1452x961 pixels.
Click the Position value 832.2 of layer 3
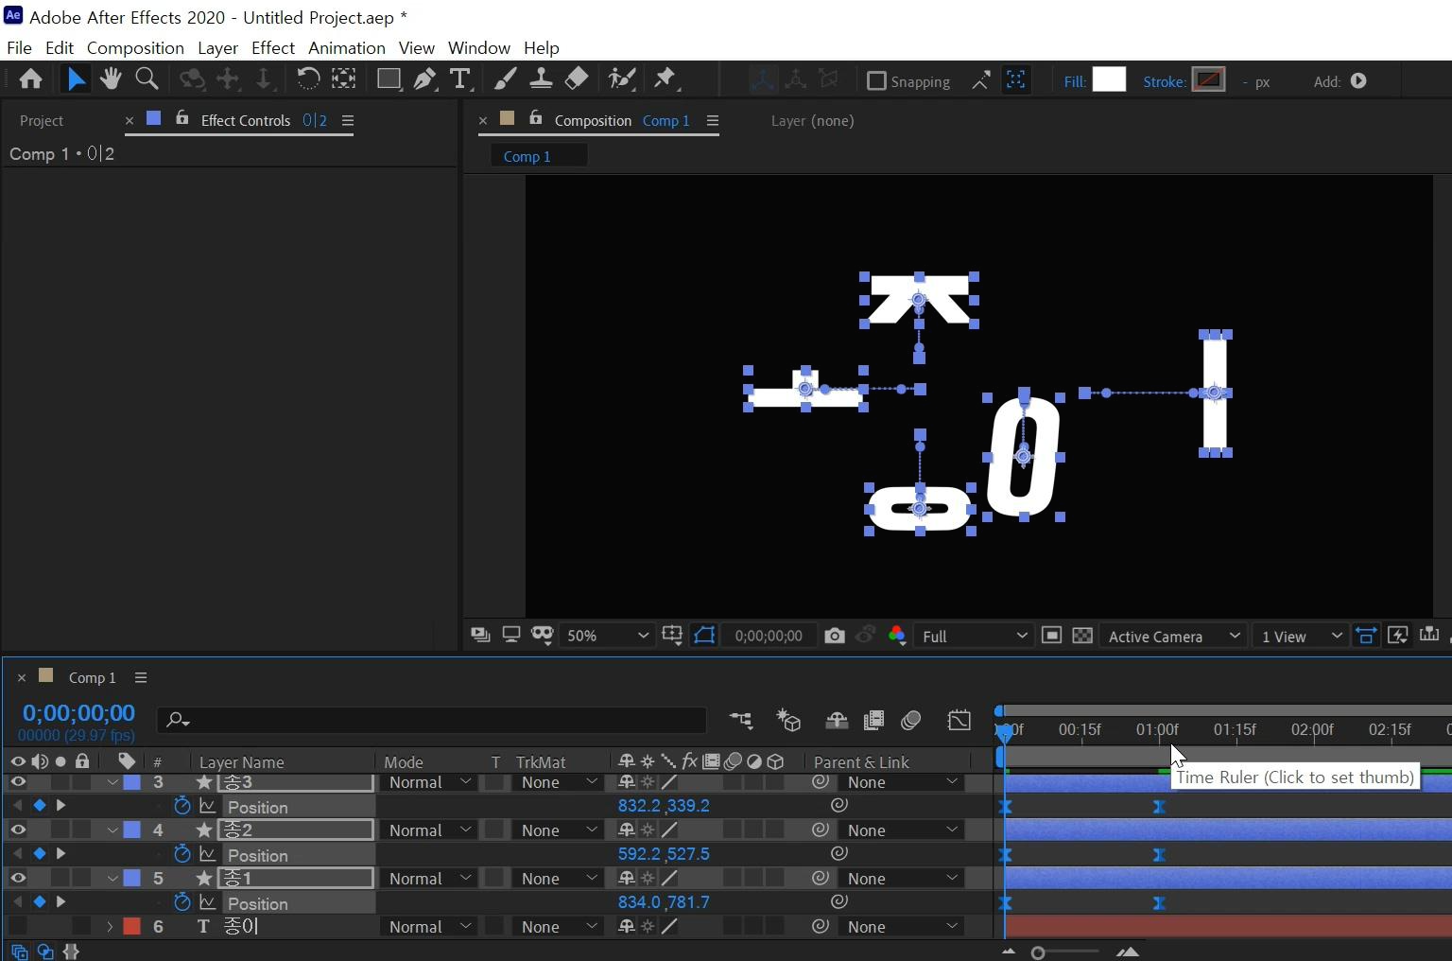[x=640, y=806]
